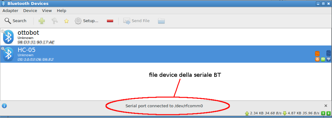Select the ottobot device row

pyautogui.click(x=166, y=37)
